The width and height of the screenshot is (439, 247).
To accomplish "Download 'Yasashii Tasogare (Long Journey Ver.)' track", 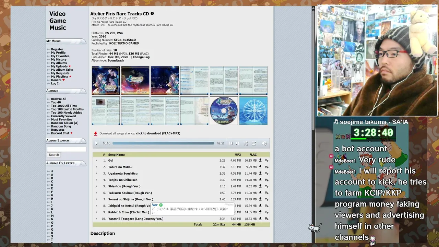I will pos(260,219).
